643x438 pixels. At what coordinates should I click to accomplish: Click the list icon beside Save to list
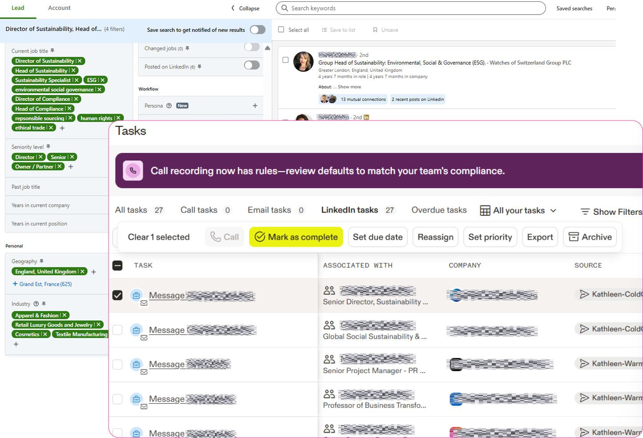pyautogui.click(x=324, y=30)
